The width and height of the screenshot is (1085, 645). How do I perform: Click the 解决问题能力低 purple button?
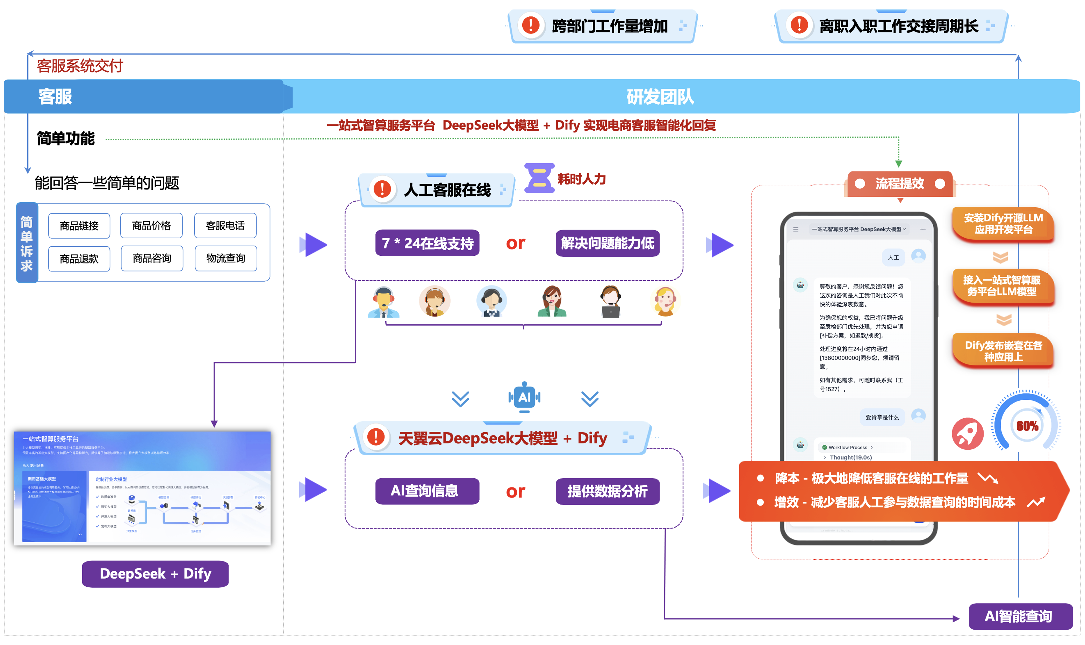[607, 243]
